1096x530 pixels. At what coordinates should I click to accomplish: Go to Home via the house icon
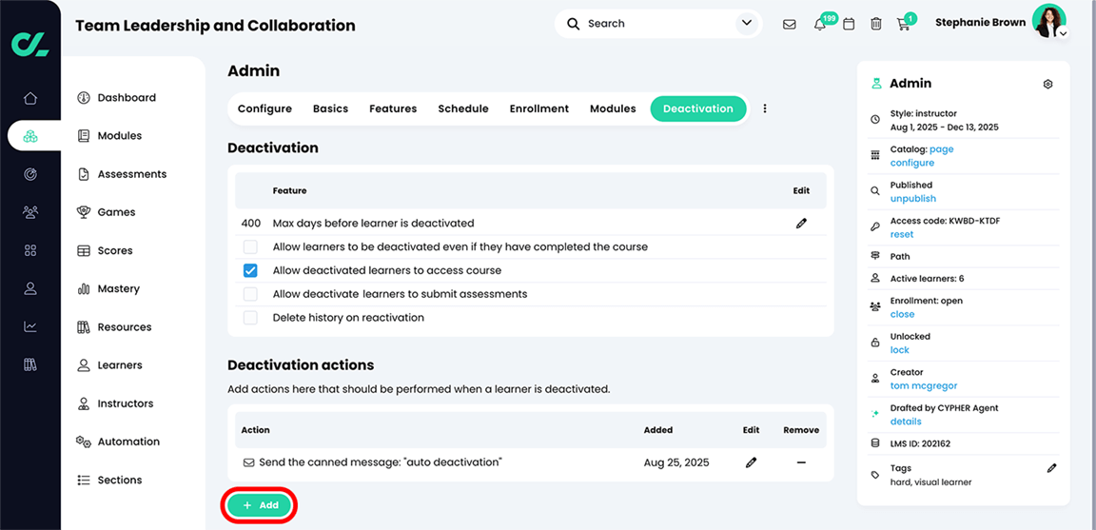coord(30,98)
